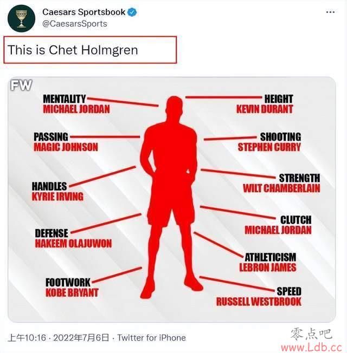
Task: Click the Shooting Stephen Curry label
Action: (x=269, y=142)
